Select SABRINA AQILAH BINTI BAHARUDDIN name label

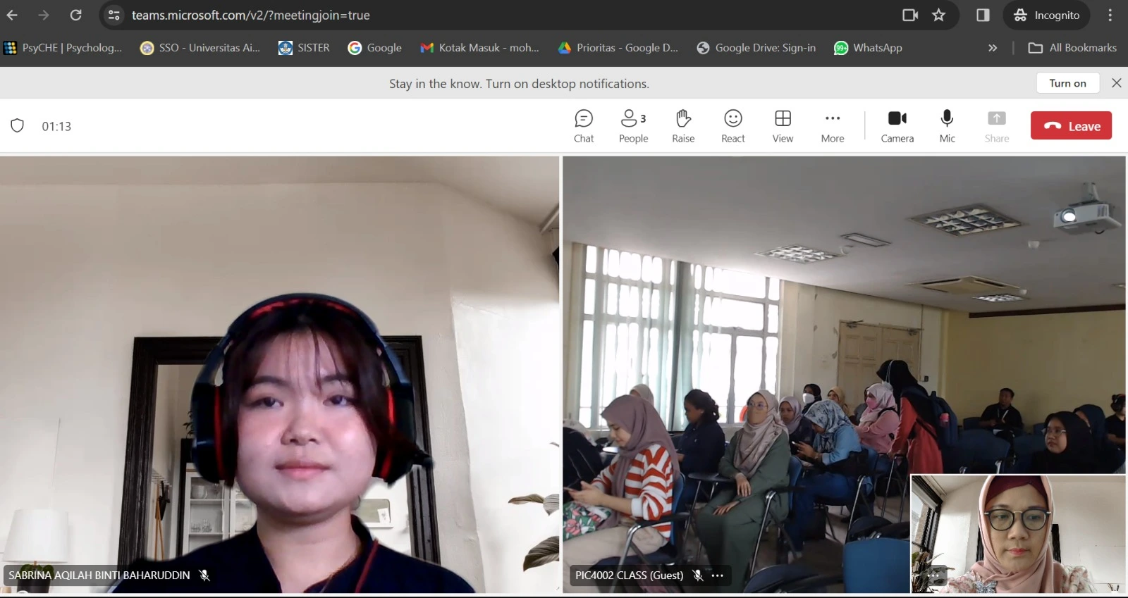99,575
